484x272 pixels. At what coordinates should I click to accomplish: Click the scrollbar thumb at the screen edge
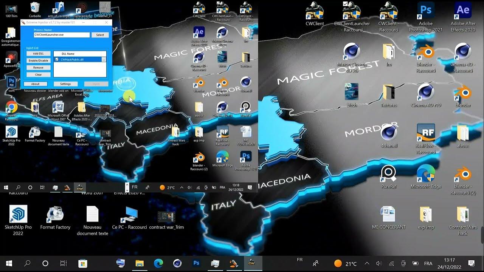pos(482,235)
